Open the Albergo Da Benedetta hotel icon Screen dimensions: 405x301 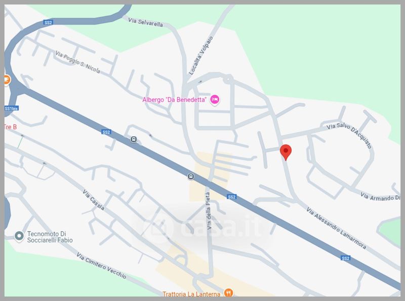pyautogui.click(x=215, y=99)
